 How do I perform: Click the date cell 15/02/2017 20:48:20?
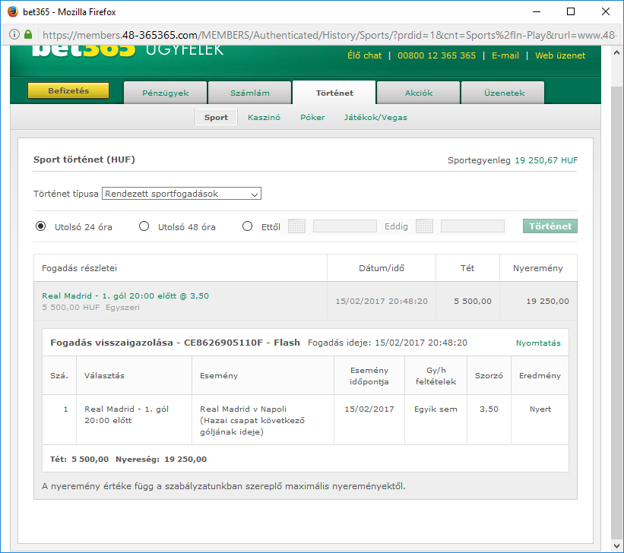[382, 301]
